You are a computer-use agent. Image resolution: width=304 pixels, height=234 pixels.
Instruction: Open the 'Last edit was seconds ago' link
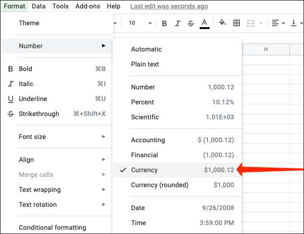[x=169, y=6]
